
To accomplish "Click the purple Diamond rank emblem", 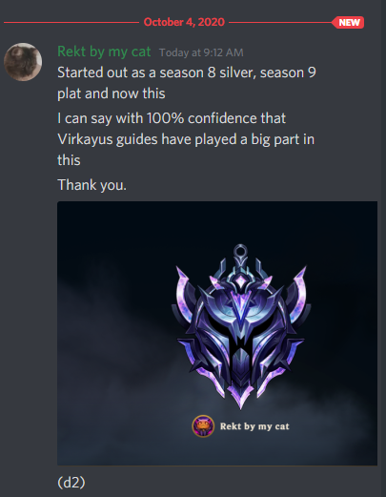I will 241,327.
